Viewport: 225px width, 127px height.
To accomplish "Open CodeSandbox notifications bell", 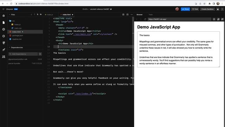I will point(218,9).
